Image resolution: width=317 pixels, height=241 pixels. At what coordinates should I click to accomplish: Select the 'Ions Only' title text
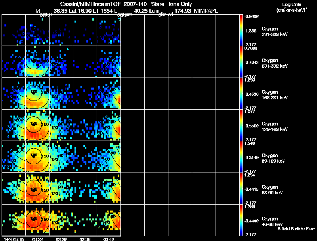pos(180,4)
